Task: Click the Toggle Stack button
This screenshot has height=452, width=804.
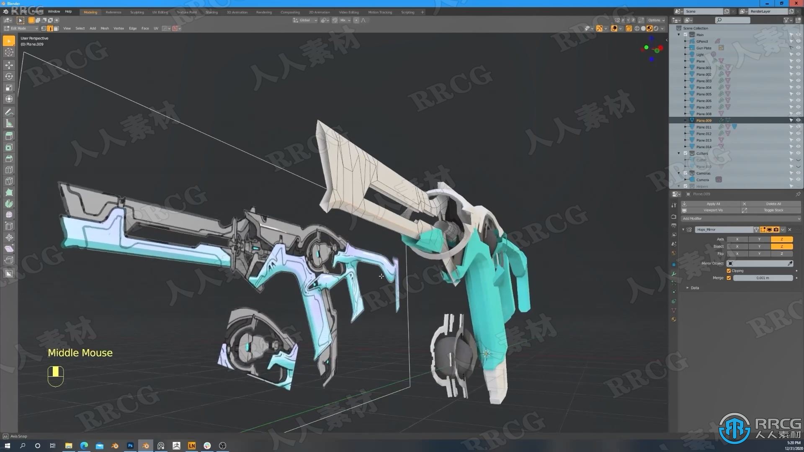Action: click(773, 210)
